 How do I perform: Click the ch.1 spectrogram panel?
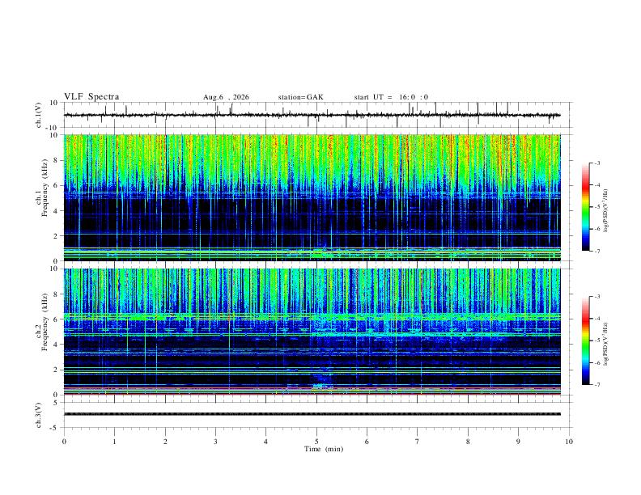click(312, 197)
